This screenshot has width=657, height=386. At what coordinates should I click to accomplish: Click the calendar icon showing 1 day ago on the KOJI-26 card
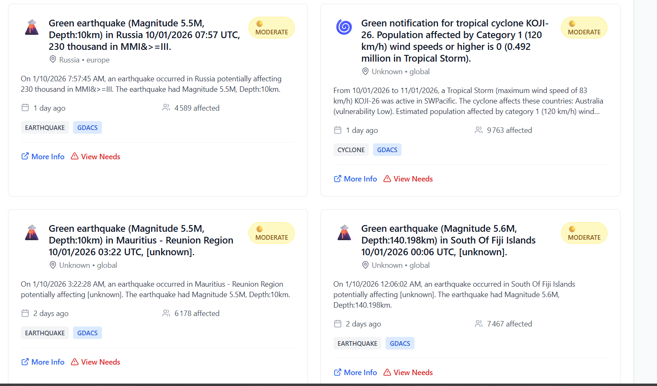pos(338,130)
